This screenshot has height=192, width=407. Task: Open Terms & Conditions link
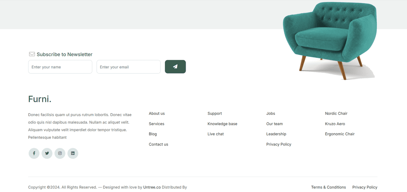tap(329, 187)
